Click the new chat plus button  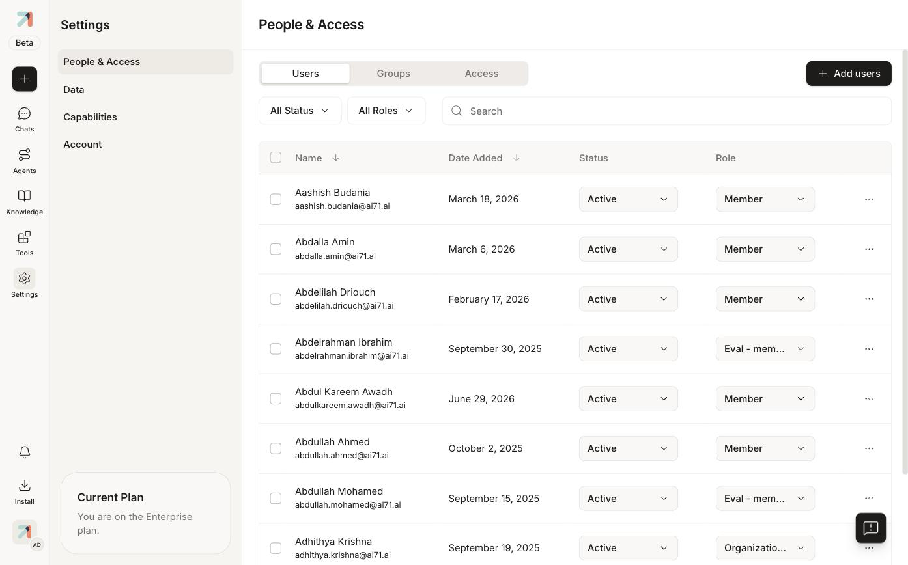[x=25, y=79]
